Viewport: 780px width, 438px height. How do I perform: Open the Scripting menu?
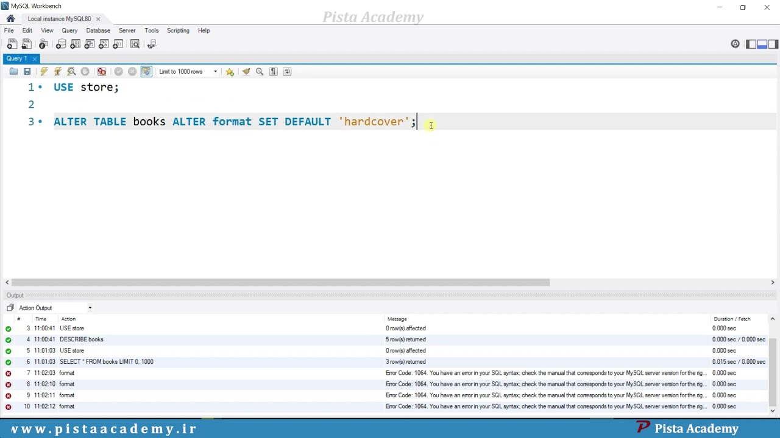pos(178,30)
